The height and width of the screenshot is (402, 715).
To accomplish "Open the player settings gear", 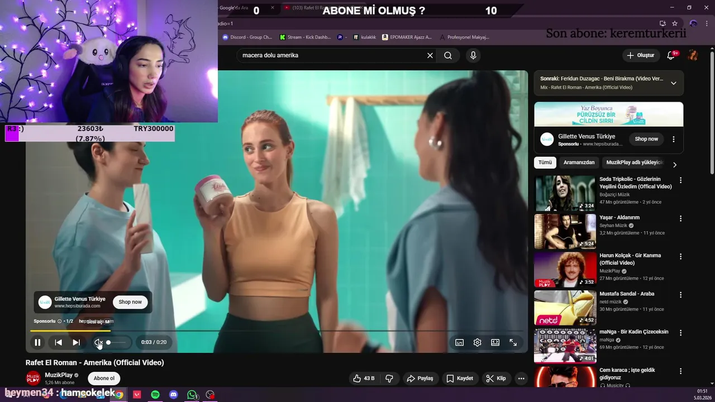I will (478, 342).
